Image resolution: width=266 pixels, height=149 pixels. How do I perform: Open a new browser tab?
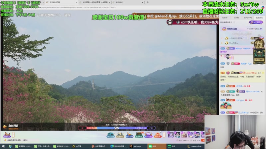[148, 2]
